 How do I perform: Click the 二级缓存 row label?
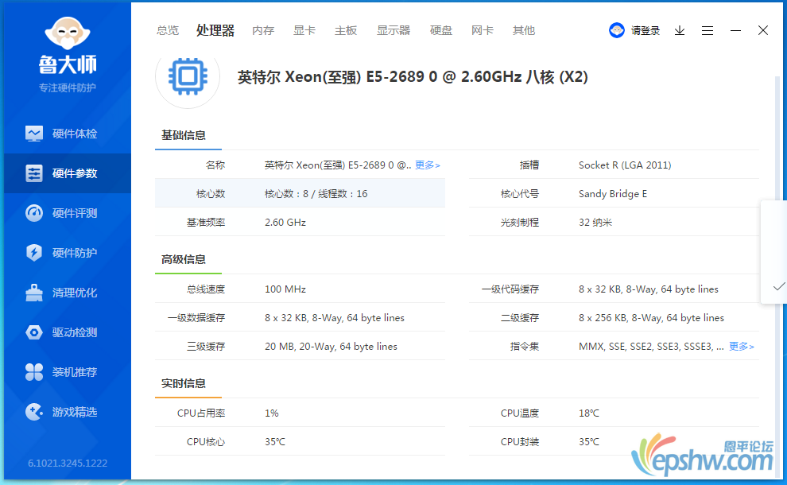click(519, 318)
